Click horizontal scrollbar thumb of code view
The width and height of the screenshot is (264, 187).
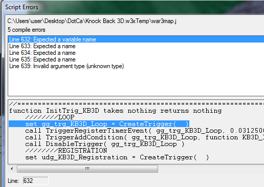pyautogui.click(x=87, y=169)
